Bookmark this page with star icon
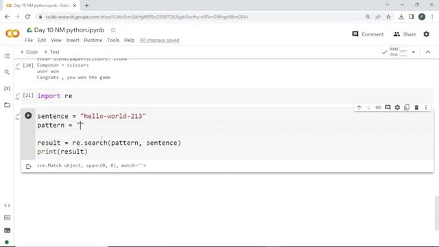The width and height of the screenshot is (439, 247). [x=388, y=16]
